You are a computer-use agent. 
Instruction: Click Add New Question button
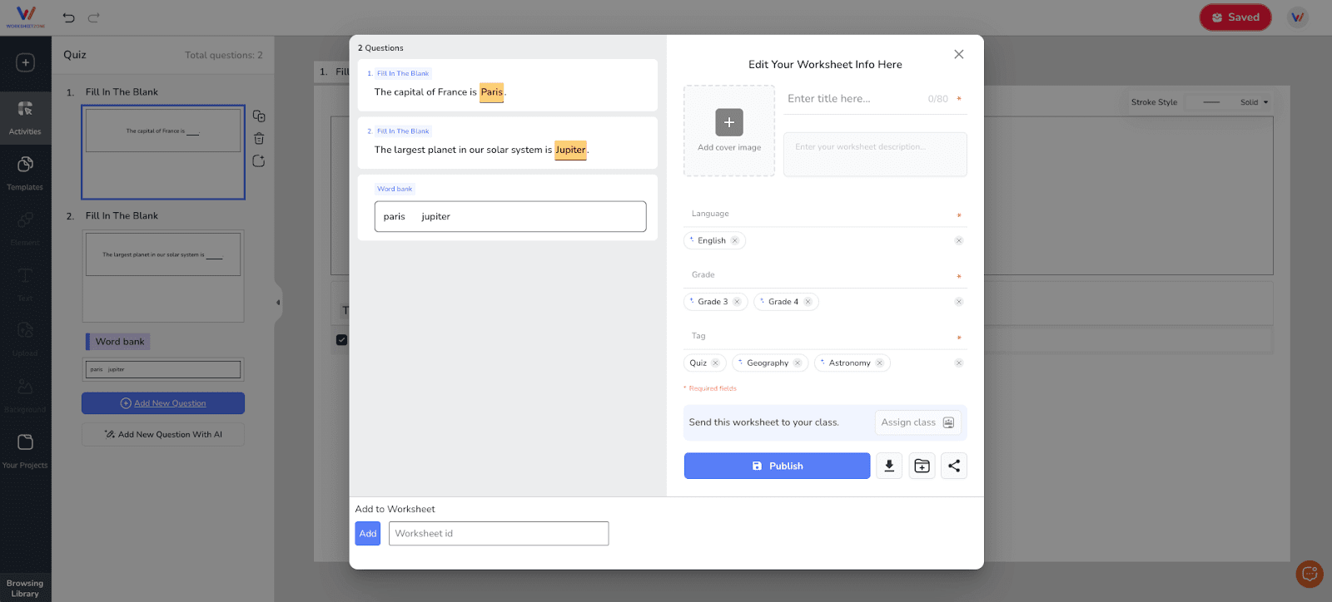coord(163,403)
